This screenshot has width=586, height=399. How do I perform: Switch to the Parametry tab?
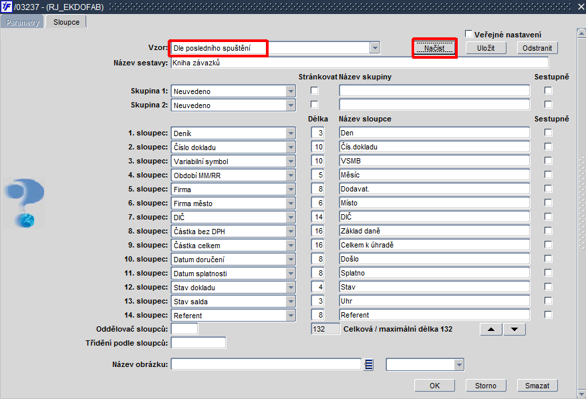tap(23, 22)
